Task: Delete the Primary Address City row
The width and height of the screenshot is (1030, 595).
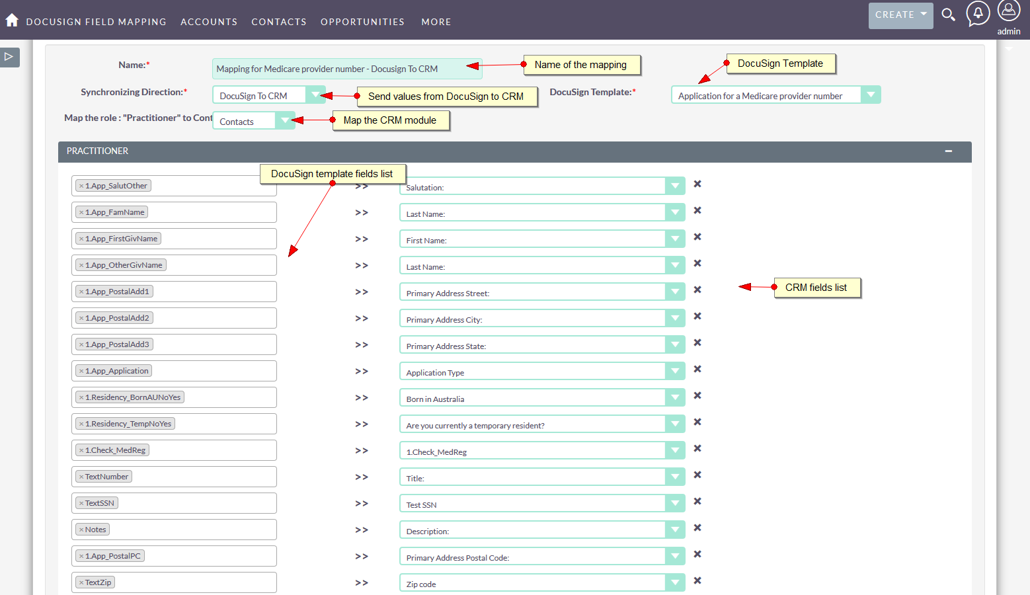Action: point(697,316)
